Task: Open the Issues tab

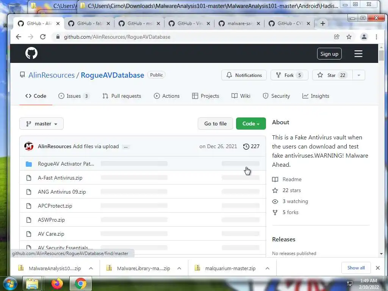Action: [74, 96]
